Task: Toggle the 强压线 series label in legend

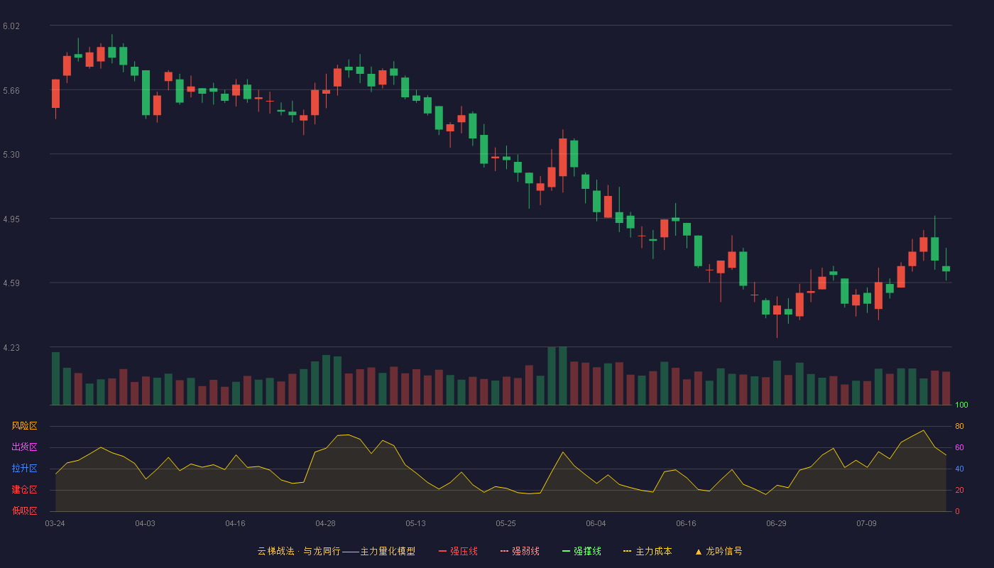Action: (x=464, y=551)
